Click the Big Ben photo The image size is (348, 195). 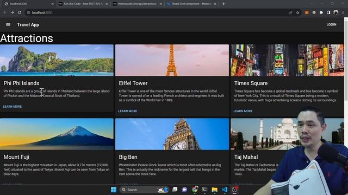click(x=172, y=134)
